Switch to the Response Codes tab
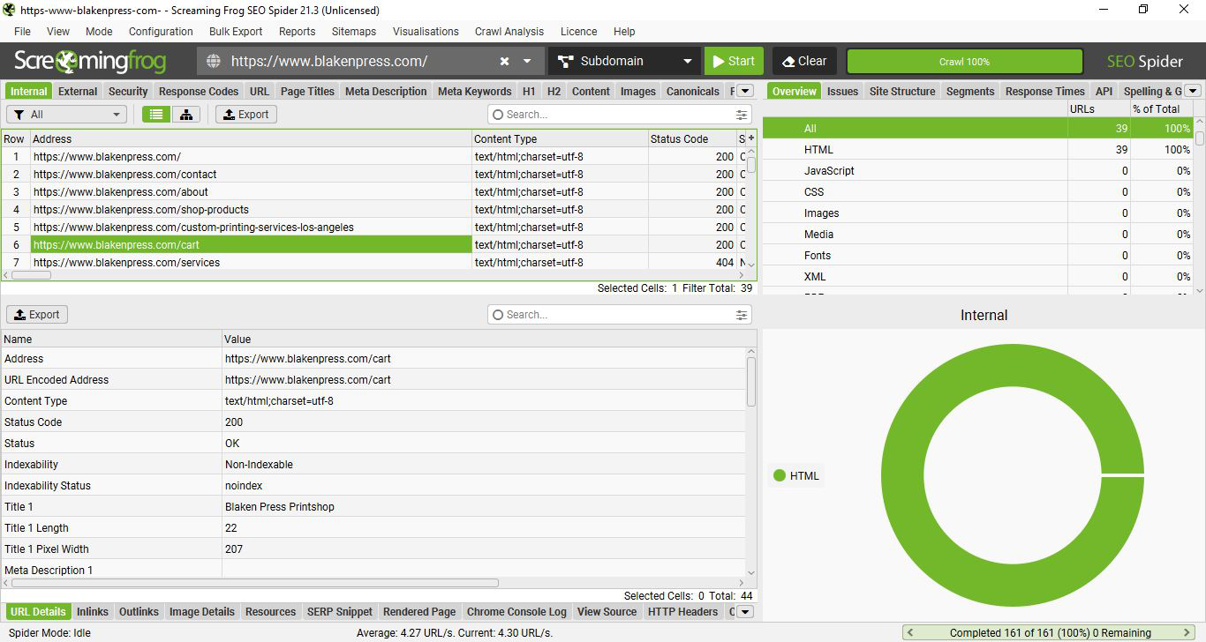The width and height of the screenshot is (1206, 642). [199, 91]
